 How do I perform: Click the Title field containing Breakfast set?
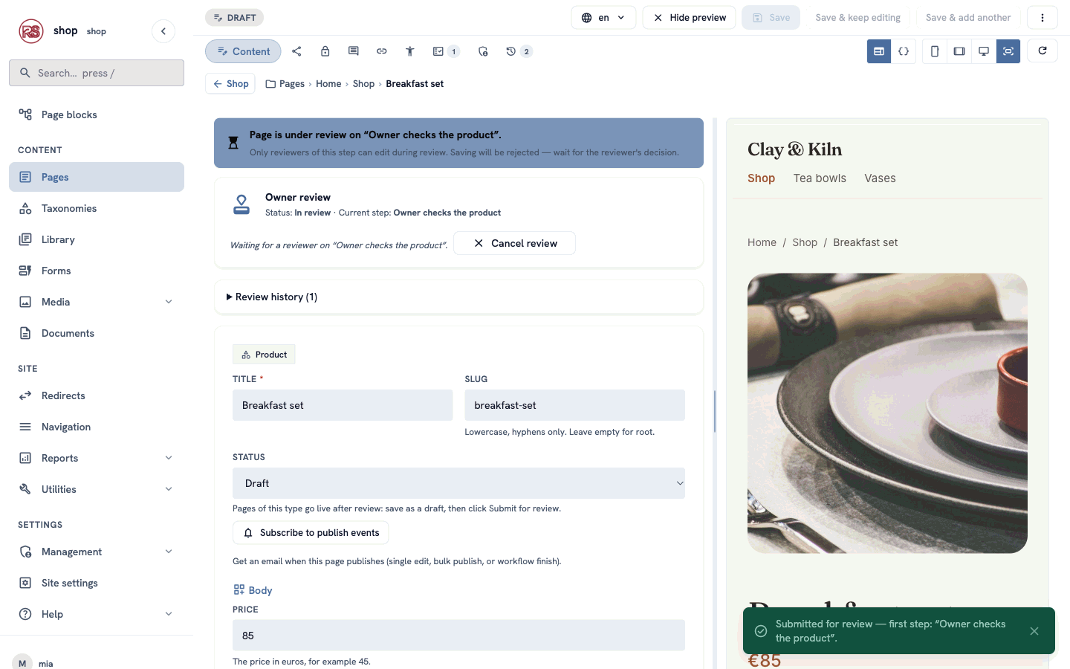click(x=343, y=405)
